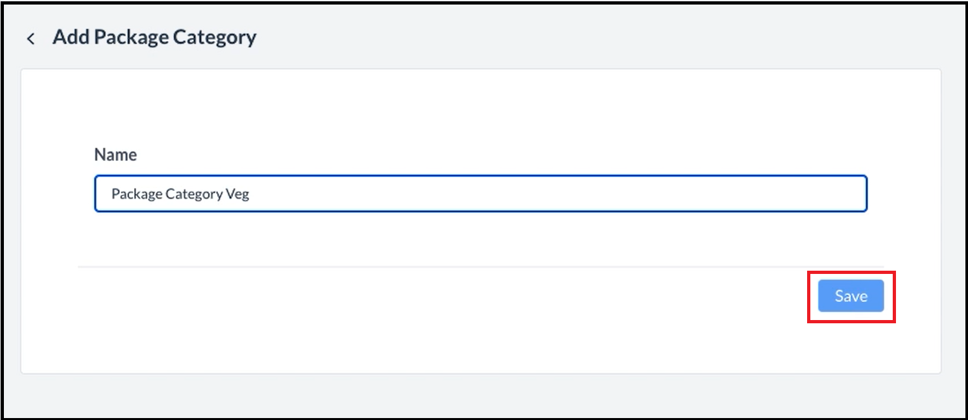Navigate back using the header arrow
This screenshot has height=420, width=968.
(x=30, y=38)
